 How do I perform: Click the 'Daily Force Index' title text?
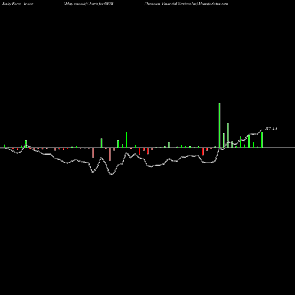coord(18,4)
